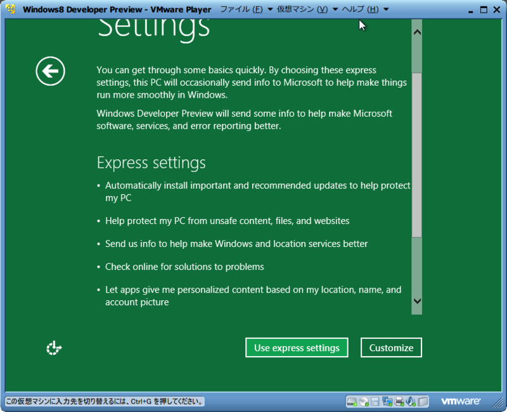Click 'Automatically install important and recommended updates' line
507x412 pixels.
(258, 192)
